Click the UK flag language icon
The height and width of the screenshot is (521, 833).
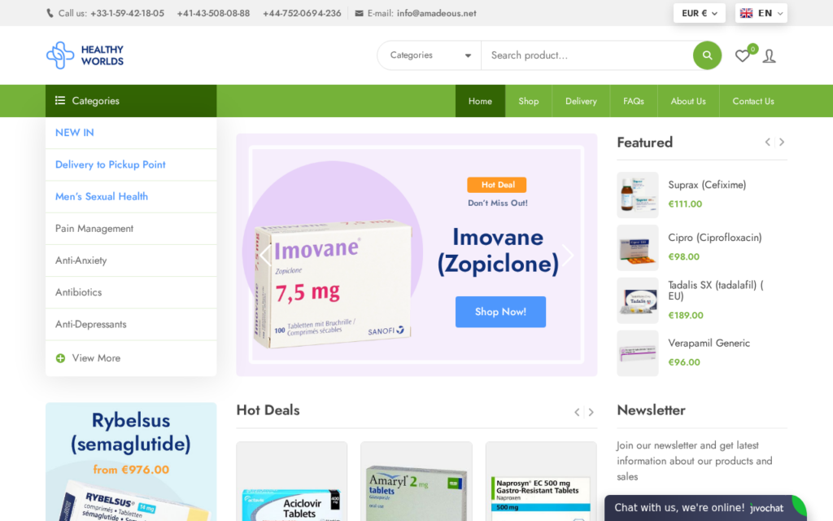(x=747, y=13)
